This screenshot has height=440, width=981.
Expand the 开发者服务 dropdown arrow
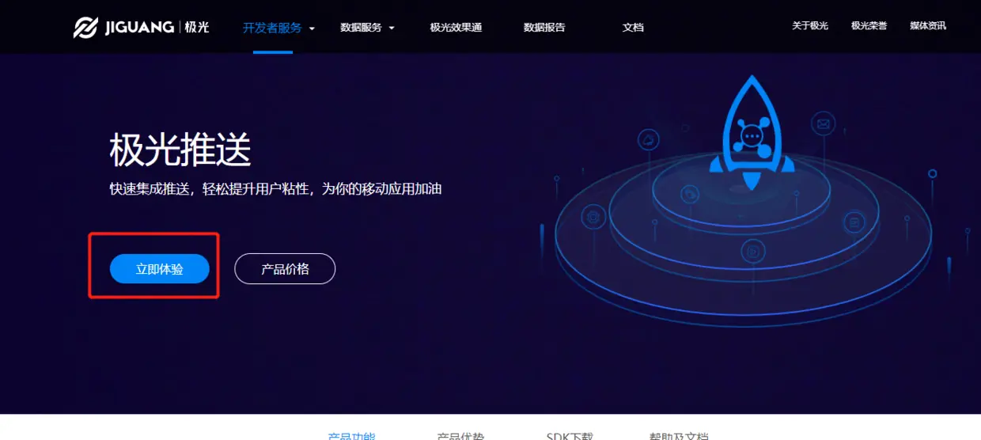pyautogui.click(x=312, y=28)
